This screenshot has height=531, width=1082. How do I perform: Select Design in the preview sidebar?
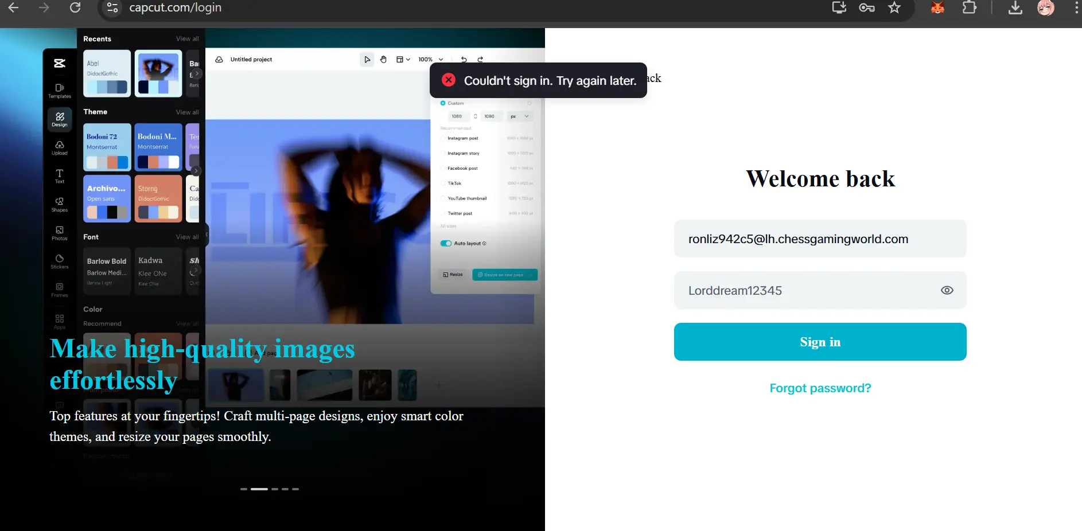(x=60, y=119)
